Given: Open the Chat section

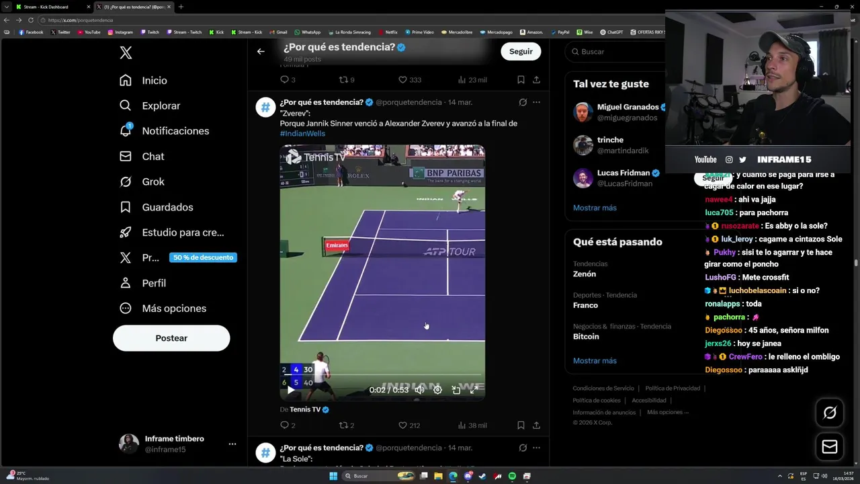Looking at the screenshot, I should (x=142, y=156).
